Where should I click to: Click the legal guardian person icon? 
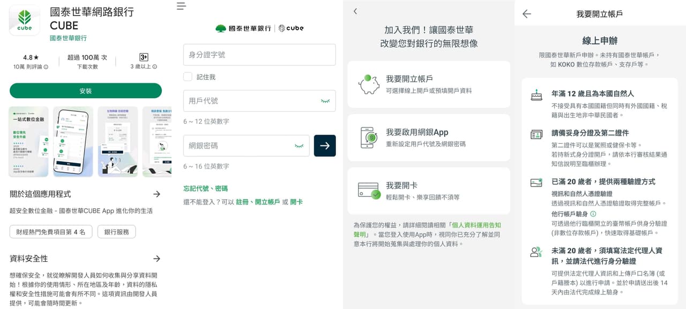coord(536,252)
